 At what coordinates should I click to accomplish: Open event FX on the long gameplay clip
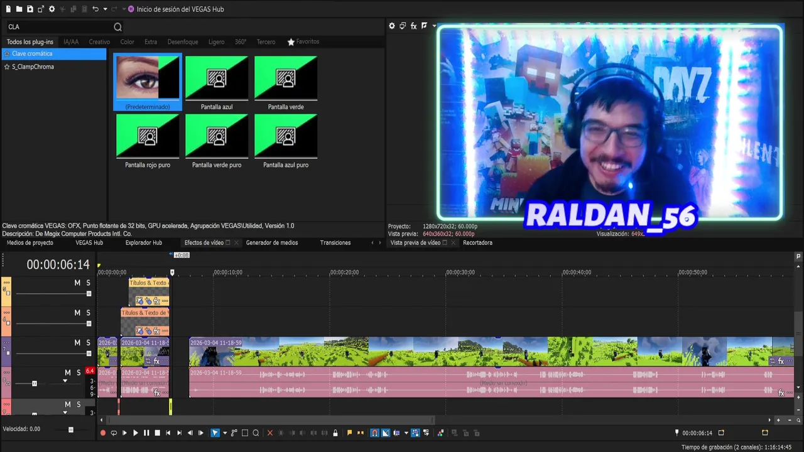pos(781,362)
